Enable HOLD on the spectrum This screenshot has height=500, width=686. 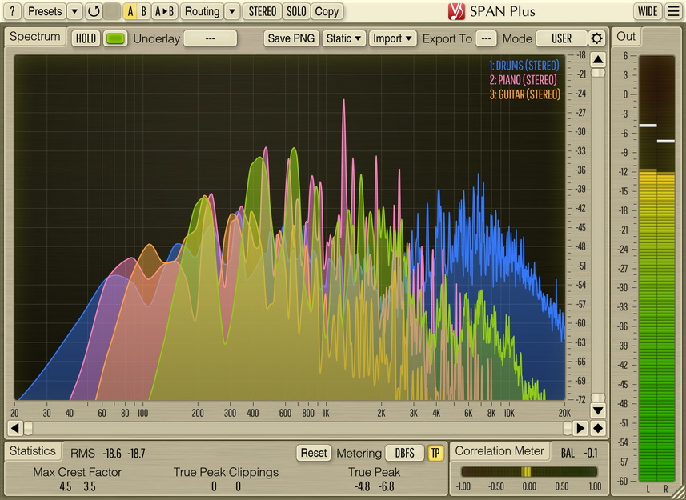pyautogui.click(x=86, y=38)
